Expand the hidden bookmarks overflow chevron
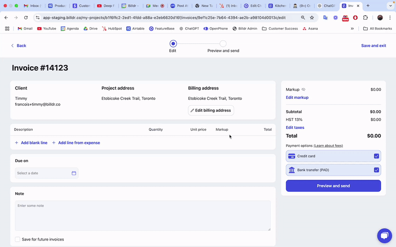 click(352, 29)
